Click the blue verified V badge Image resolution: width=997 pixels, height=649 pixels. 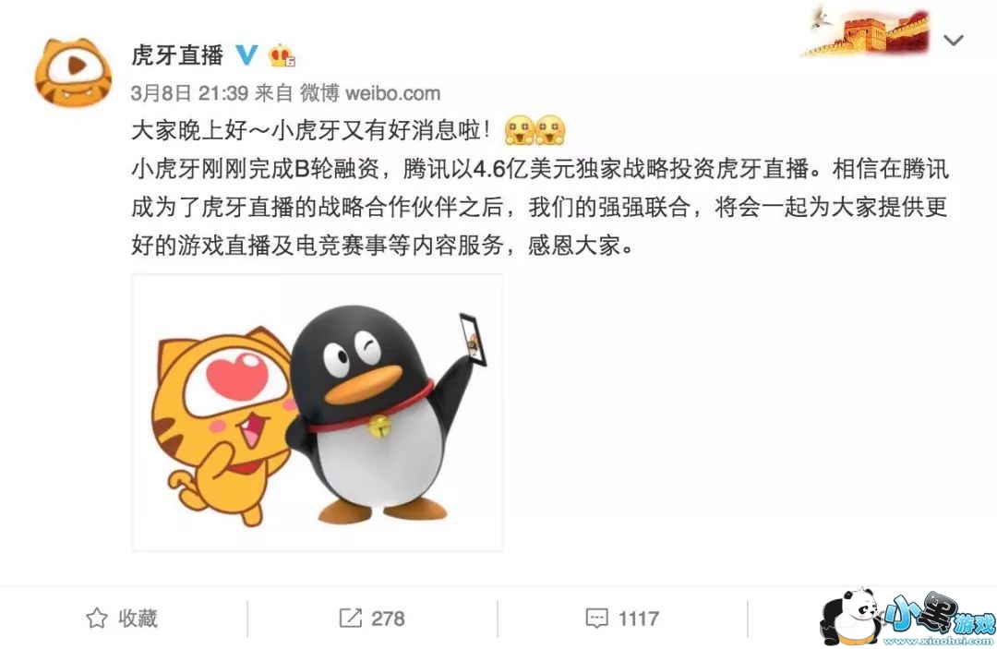(x=246, y=55)
